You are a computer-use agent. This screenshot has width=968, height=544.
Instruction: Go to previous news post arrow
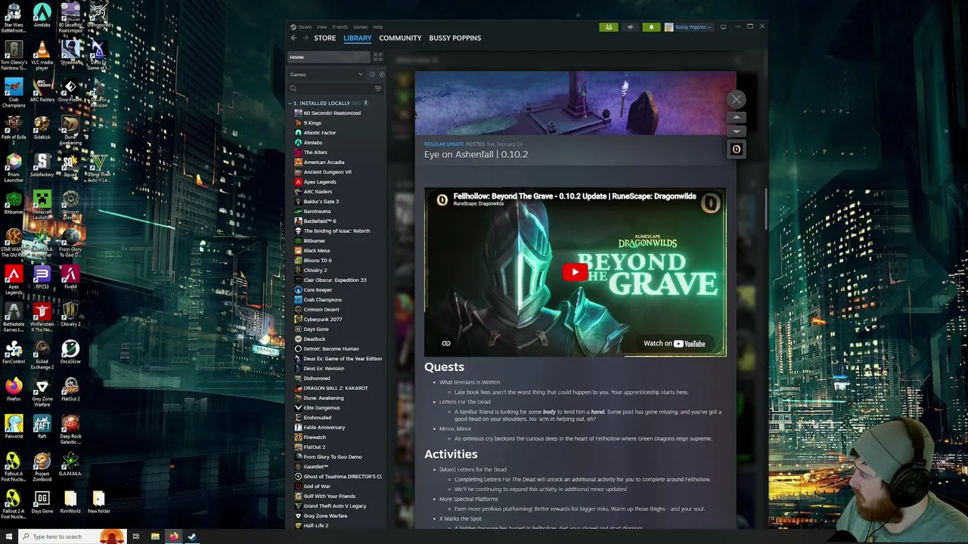point(737,117)
